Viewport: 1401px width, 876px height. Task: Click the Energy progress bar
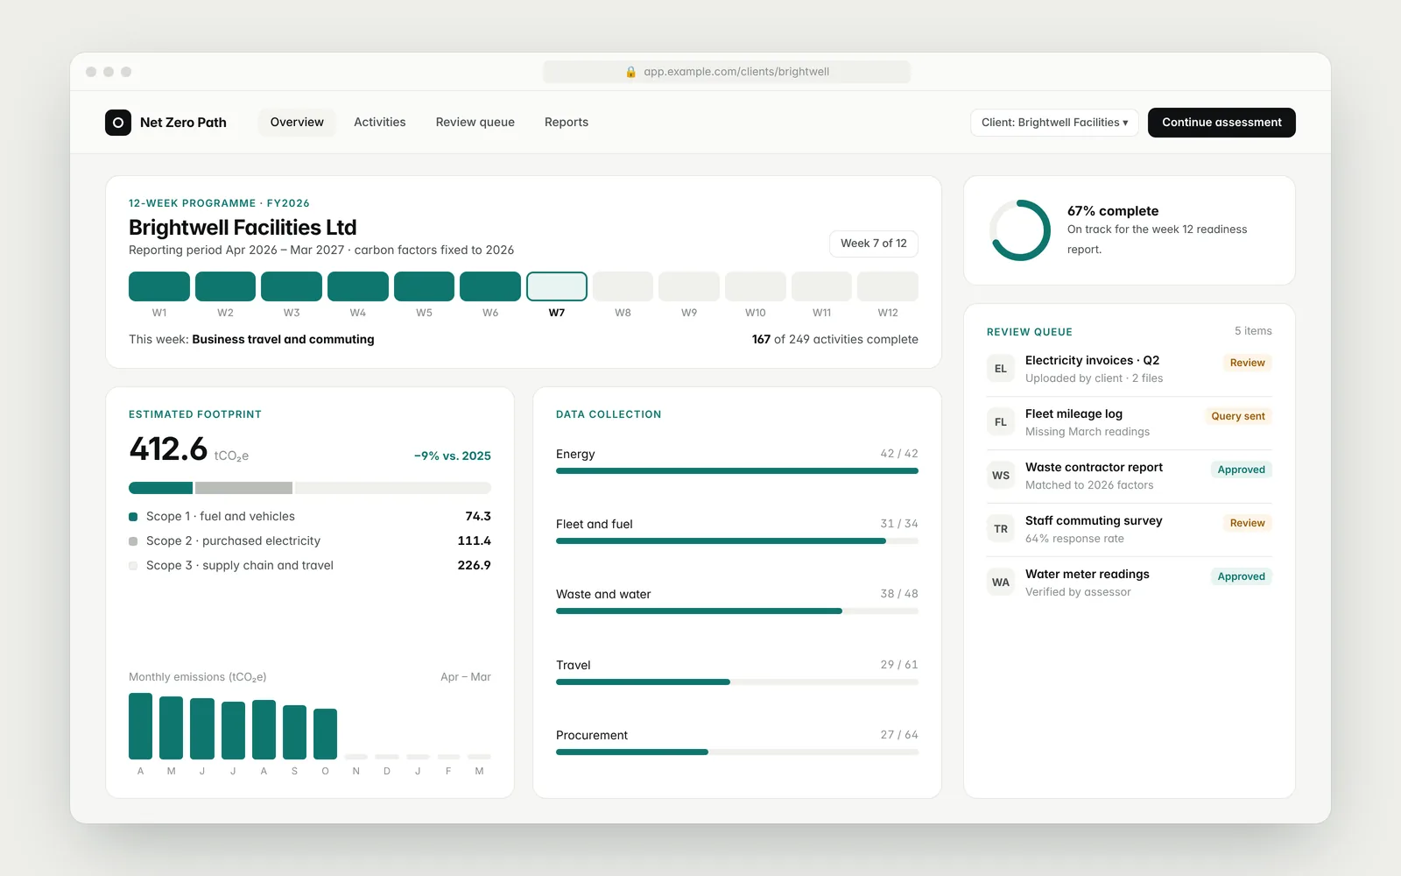[737, 471]
